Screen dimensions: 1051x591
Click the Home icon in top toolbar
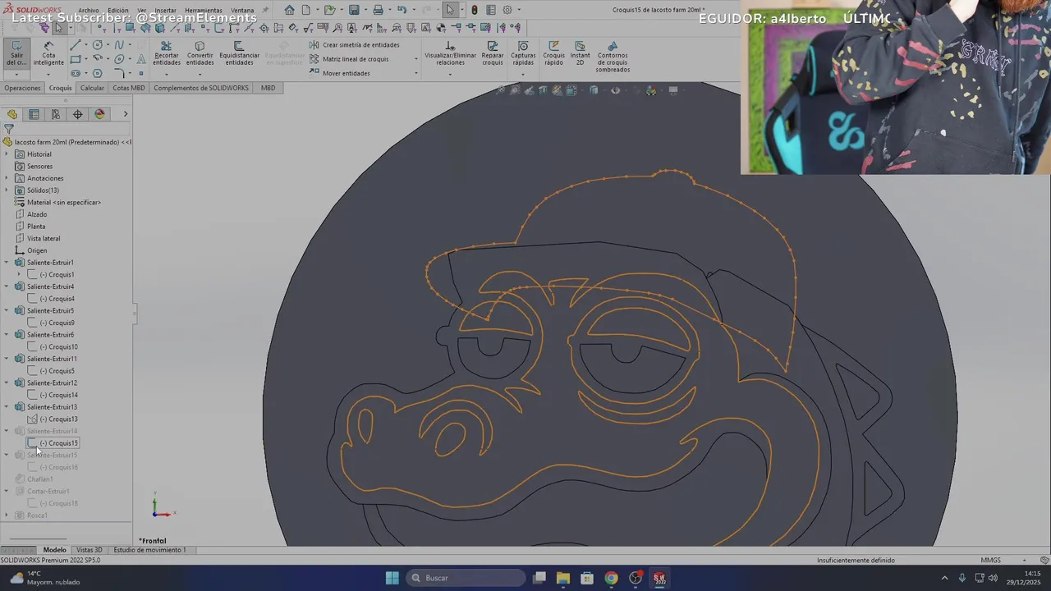pos(289,10)
